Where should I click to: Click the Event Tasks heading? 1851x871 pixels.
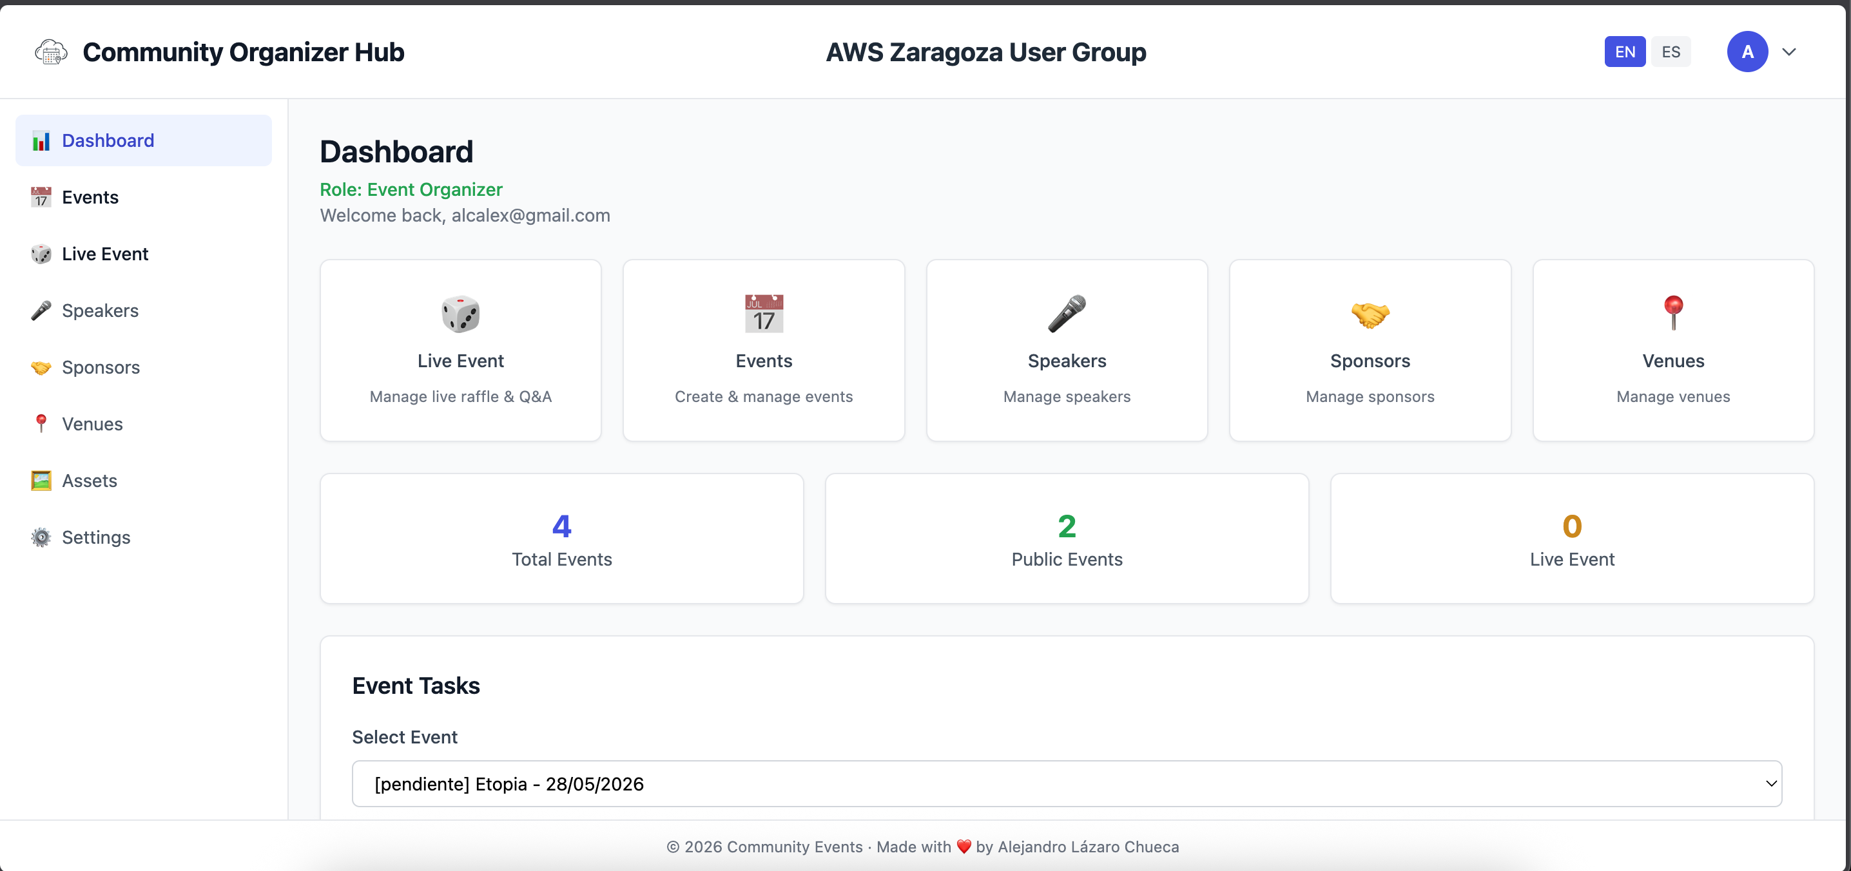[416, 685]
